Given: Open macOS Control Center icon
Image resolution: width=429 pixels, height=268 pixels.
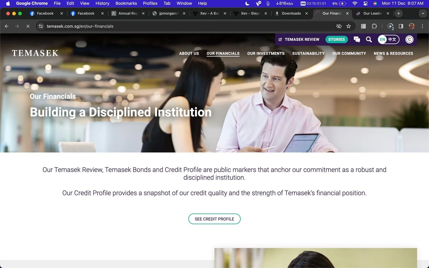Looking at the screenshot, I should (365, 3).
